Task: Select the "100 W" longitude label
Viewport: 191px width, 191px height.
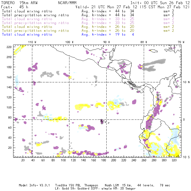Action: (69, 42)
